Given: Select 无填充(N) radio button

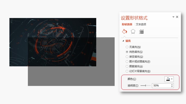Looking at the screenshot, I should click(127, 47).
